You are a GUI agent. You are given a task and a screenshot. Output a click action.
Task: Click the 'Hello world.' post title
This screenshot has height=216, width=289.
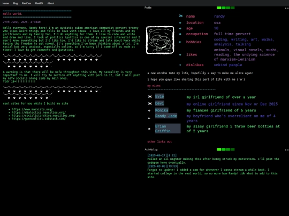coord(12,14)
